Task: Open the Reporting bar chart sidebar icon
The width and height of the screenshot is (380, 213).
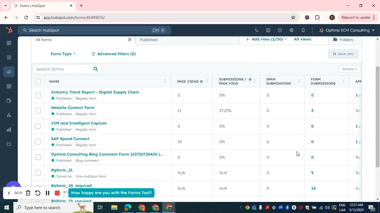Action: coord(9,130)
